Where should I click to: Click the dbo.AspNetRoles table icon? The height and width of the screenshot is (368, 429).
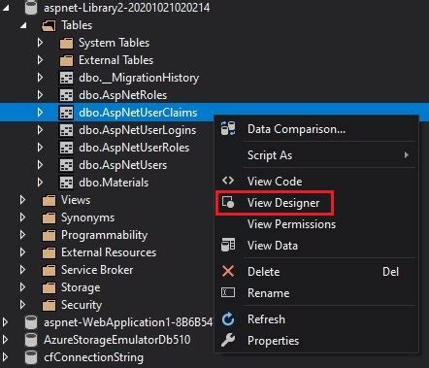66,95
